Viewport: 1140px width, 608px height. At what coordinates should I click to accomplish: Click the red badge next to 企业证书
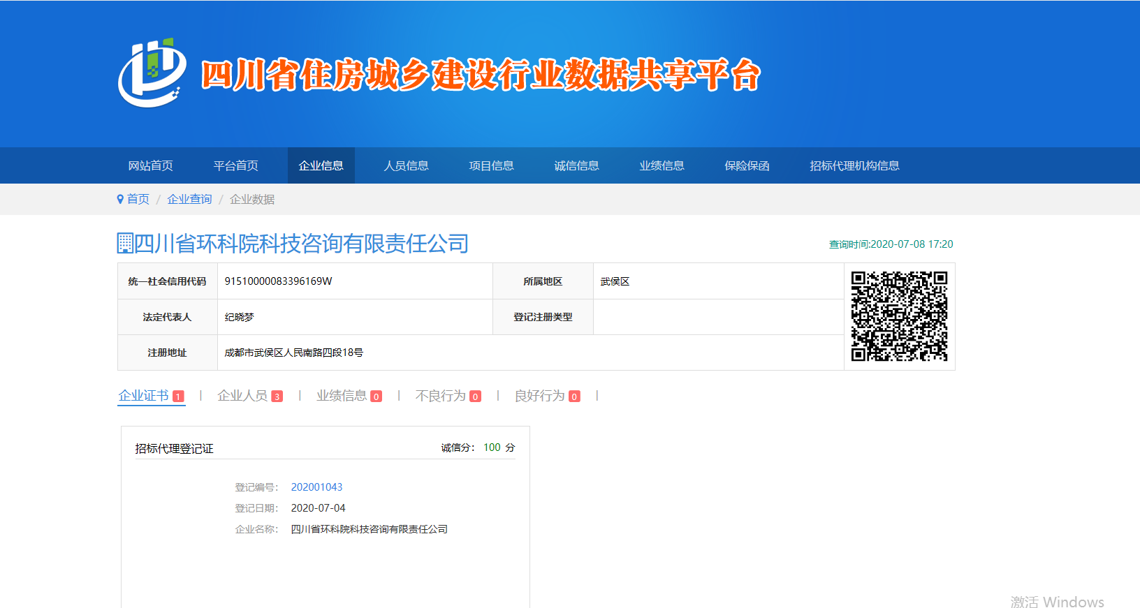click(179, 396)
